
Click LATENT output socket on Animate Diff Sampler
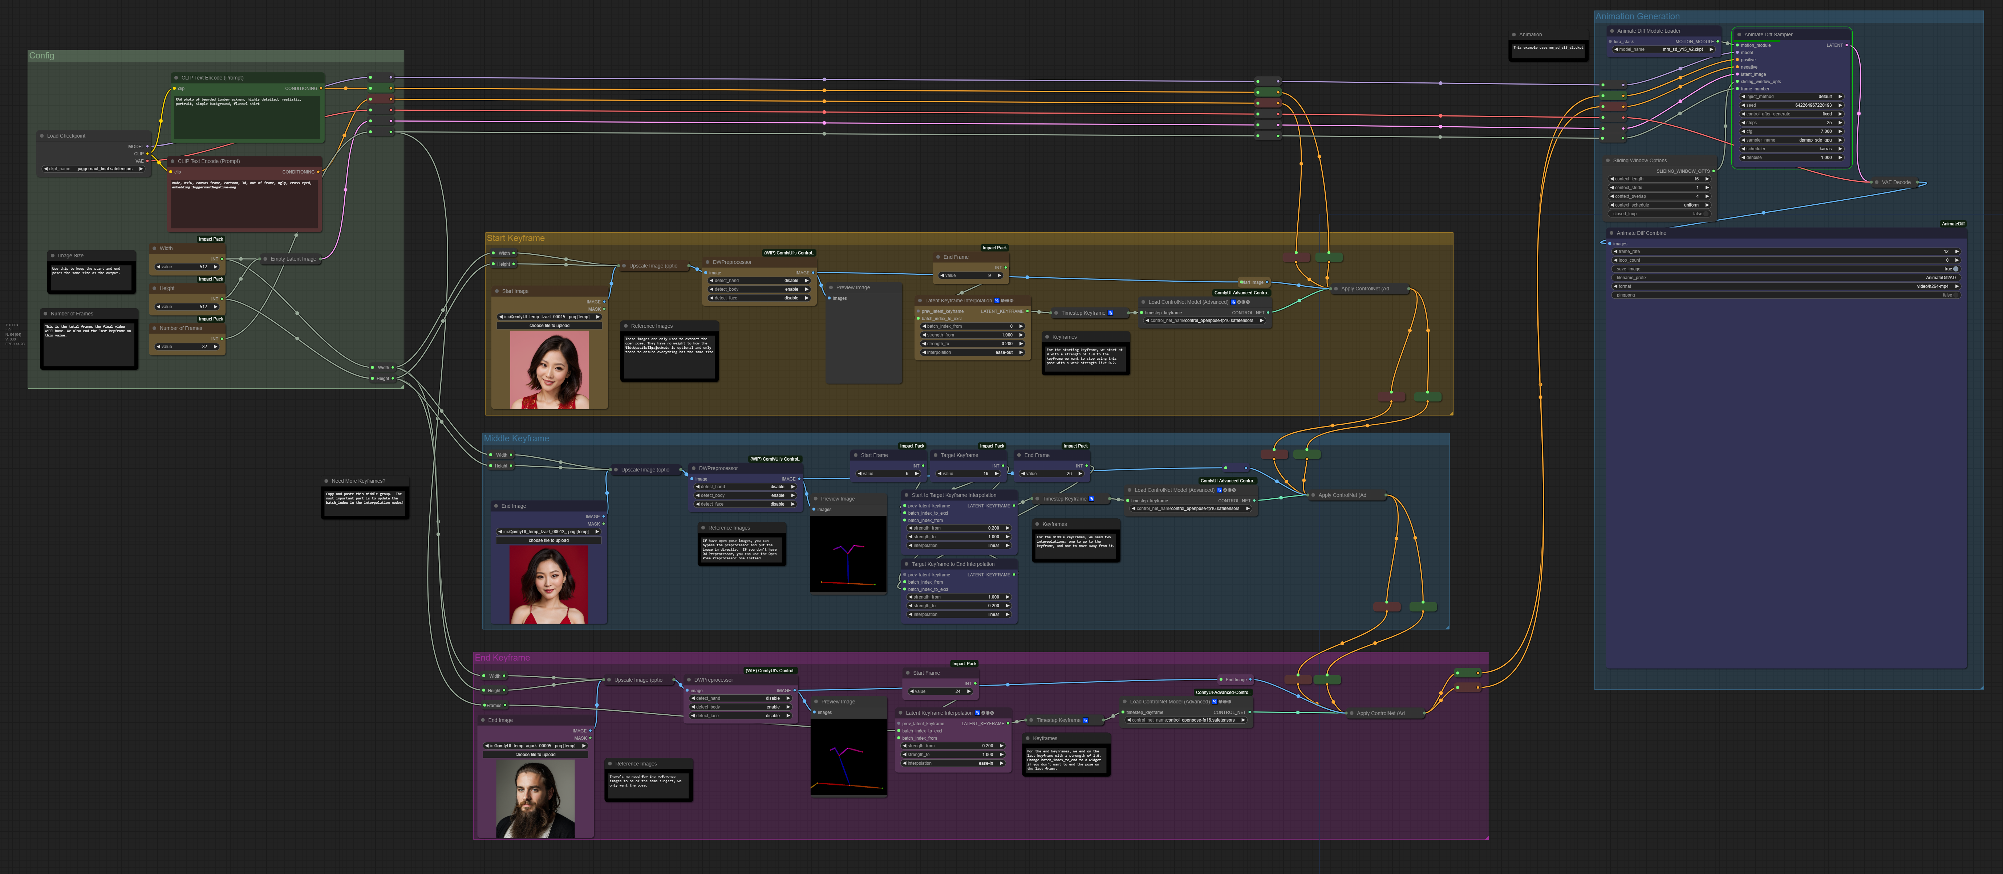(x=1847, y=45)
